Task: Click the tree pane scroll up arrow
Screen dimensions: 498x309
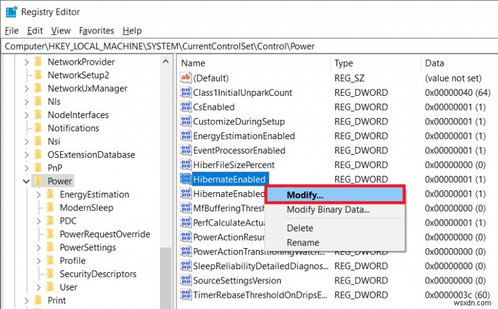Action: [x=166, y=61]
